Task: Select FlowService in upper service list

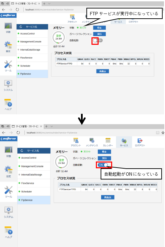Action: click(32, 58)
